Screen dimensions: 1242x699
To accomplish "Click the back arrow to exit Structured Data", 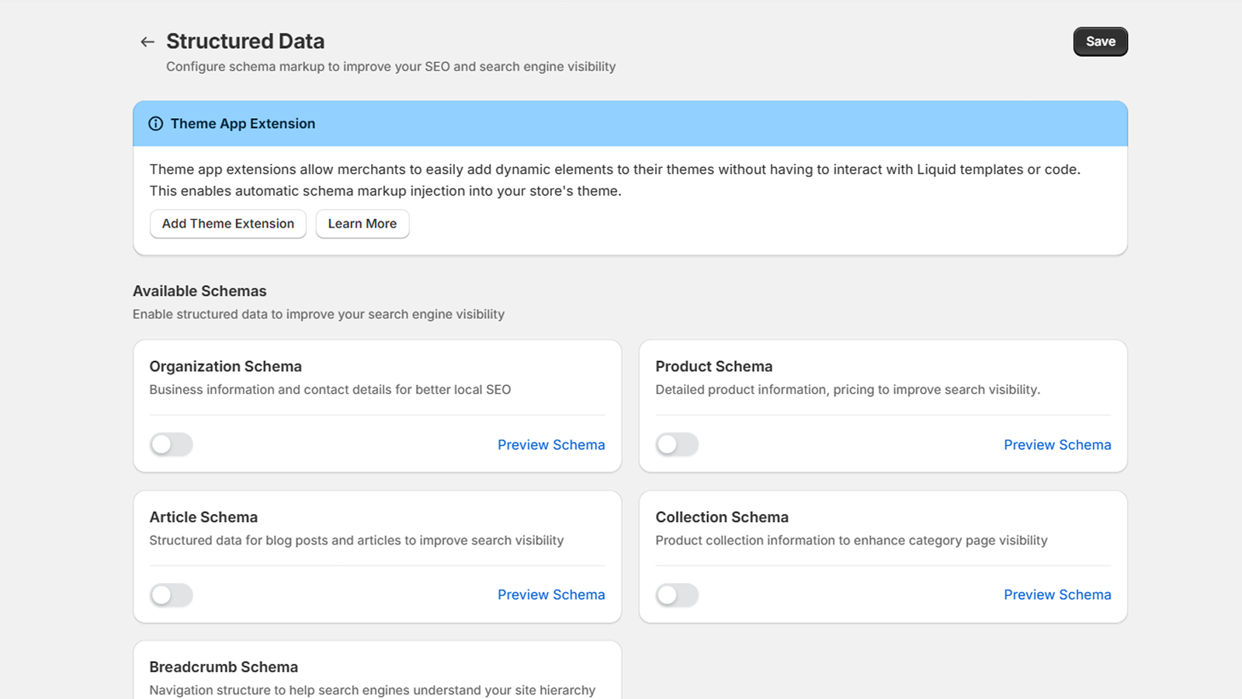I will coord(147,42).
